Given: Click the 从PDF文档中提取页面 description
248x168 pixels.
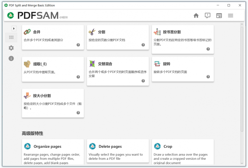Looking at the screenshot, I should point(40,72).
